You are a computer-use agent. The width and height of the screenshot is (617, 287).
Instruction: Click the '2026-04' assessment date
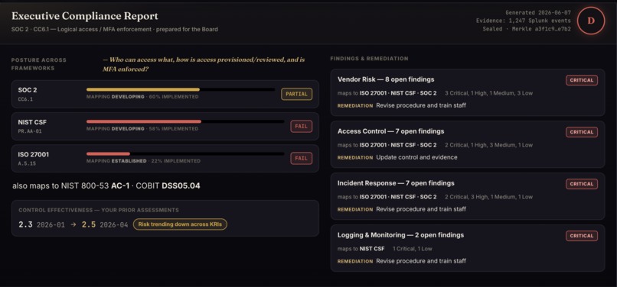tap(114, 225)
